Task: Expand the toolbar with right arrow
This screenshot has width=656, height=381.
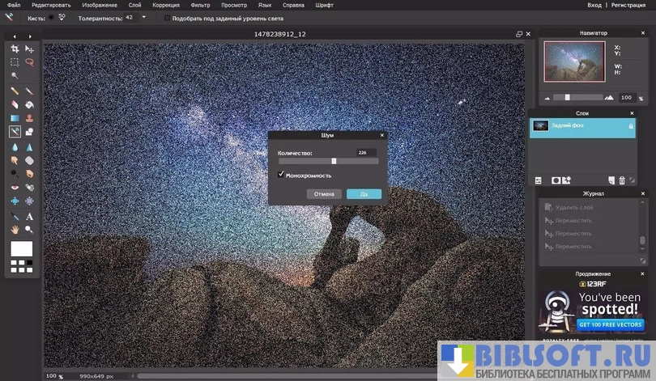Action: pos(30,36)
